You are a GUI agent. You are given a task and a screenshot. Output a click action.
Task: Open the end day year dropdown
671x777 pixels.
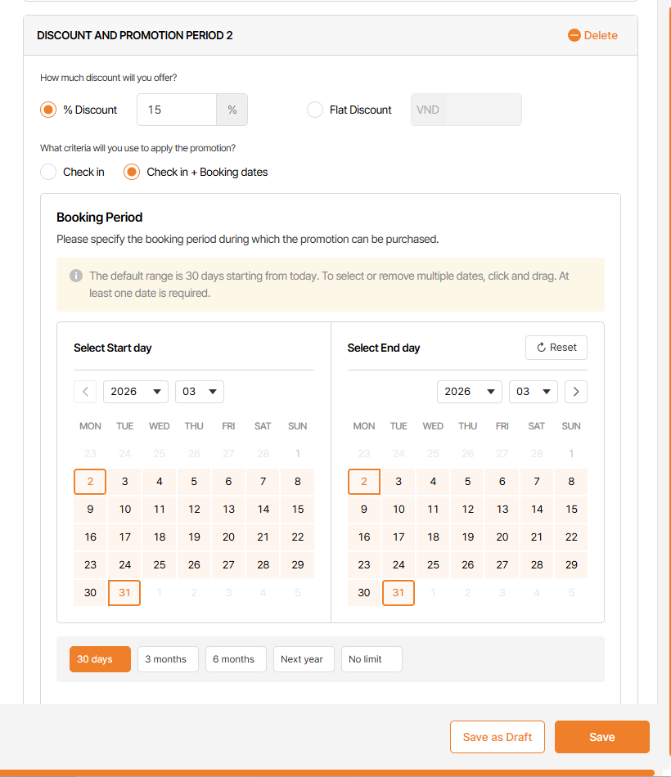pos(470,392)
